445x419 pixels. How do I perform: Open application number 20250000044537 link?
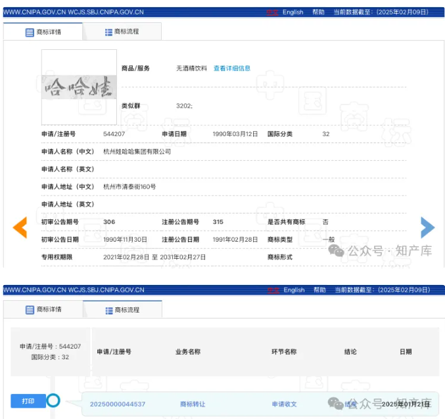118,404
